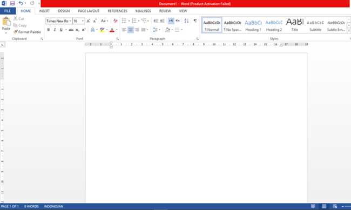Open Text Effects and Typography icon
Screen dimensions: 351x210
92,30
